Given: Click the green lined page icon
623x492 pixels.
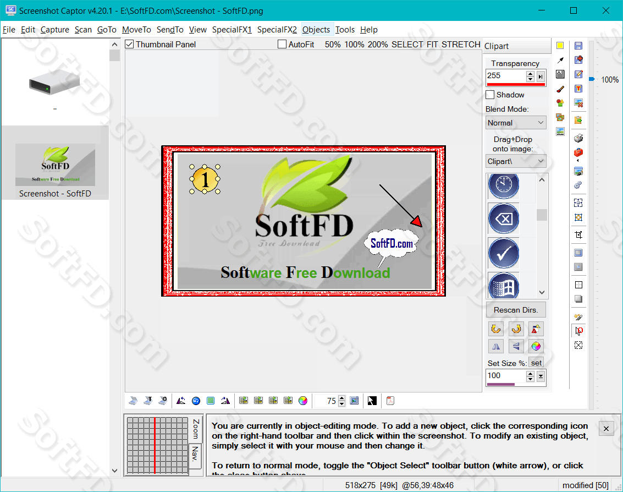Looking at the screenshot, I should click(x=211, y=401).
